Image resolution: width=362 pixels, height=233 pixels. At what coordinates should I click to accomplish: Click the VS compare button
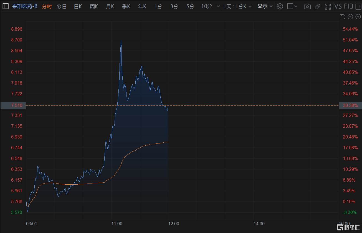(338, 6)
